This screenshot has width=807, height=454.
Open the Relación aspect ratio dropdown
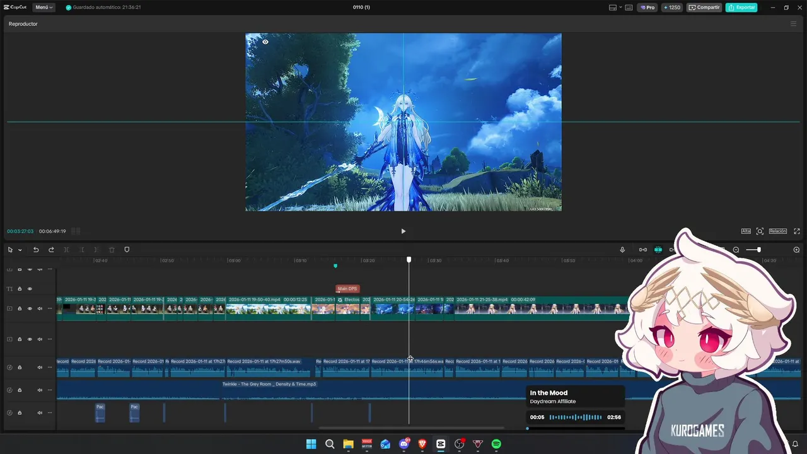coord(777,231)
